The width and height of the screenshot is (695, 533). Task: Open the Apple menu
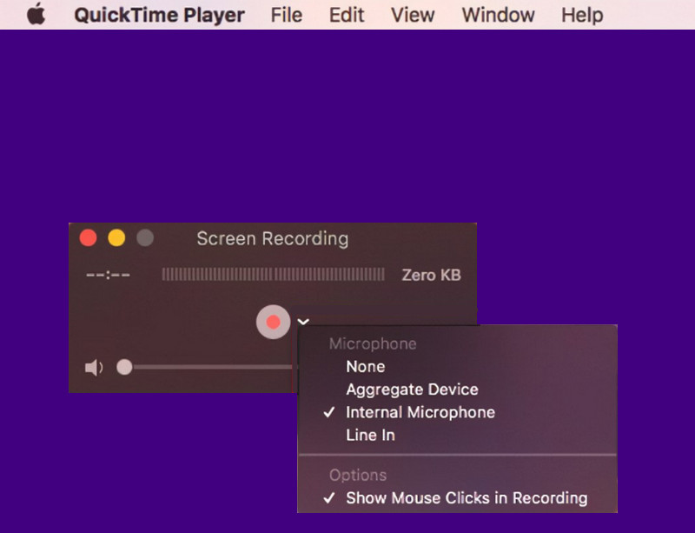pyautogui.click(x=36, y=14)
